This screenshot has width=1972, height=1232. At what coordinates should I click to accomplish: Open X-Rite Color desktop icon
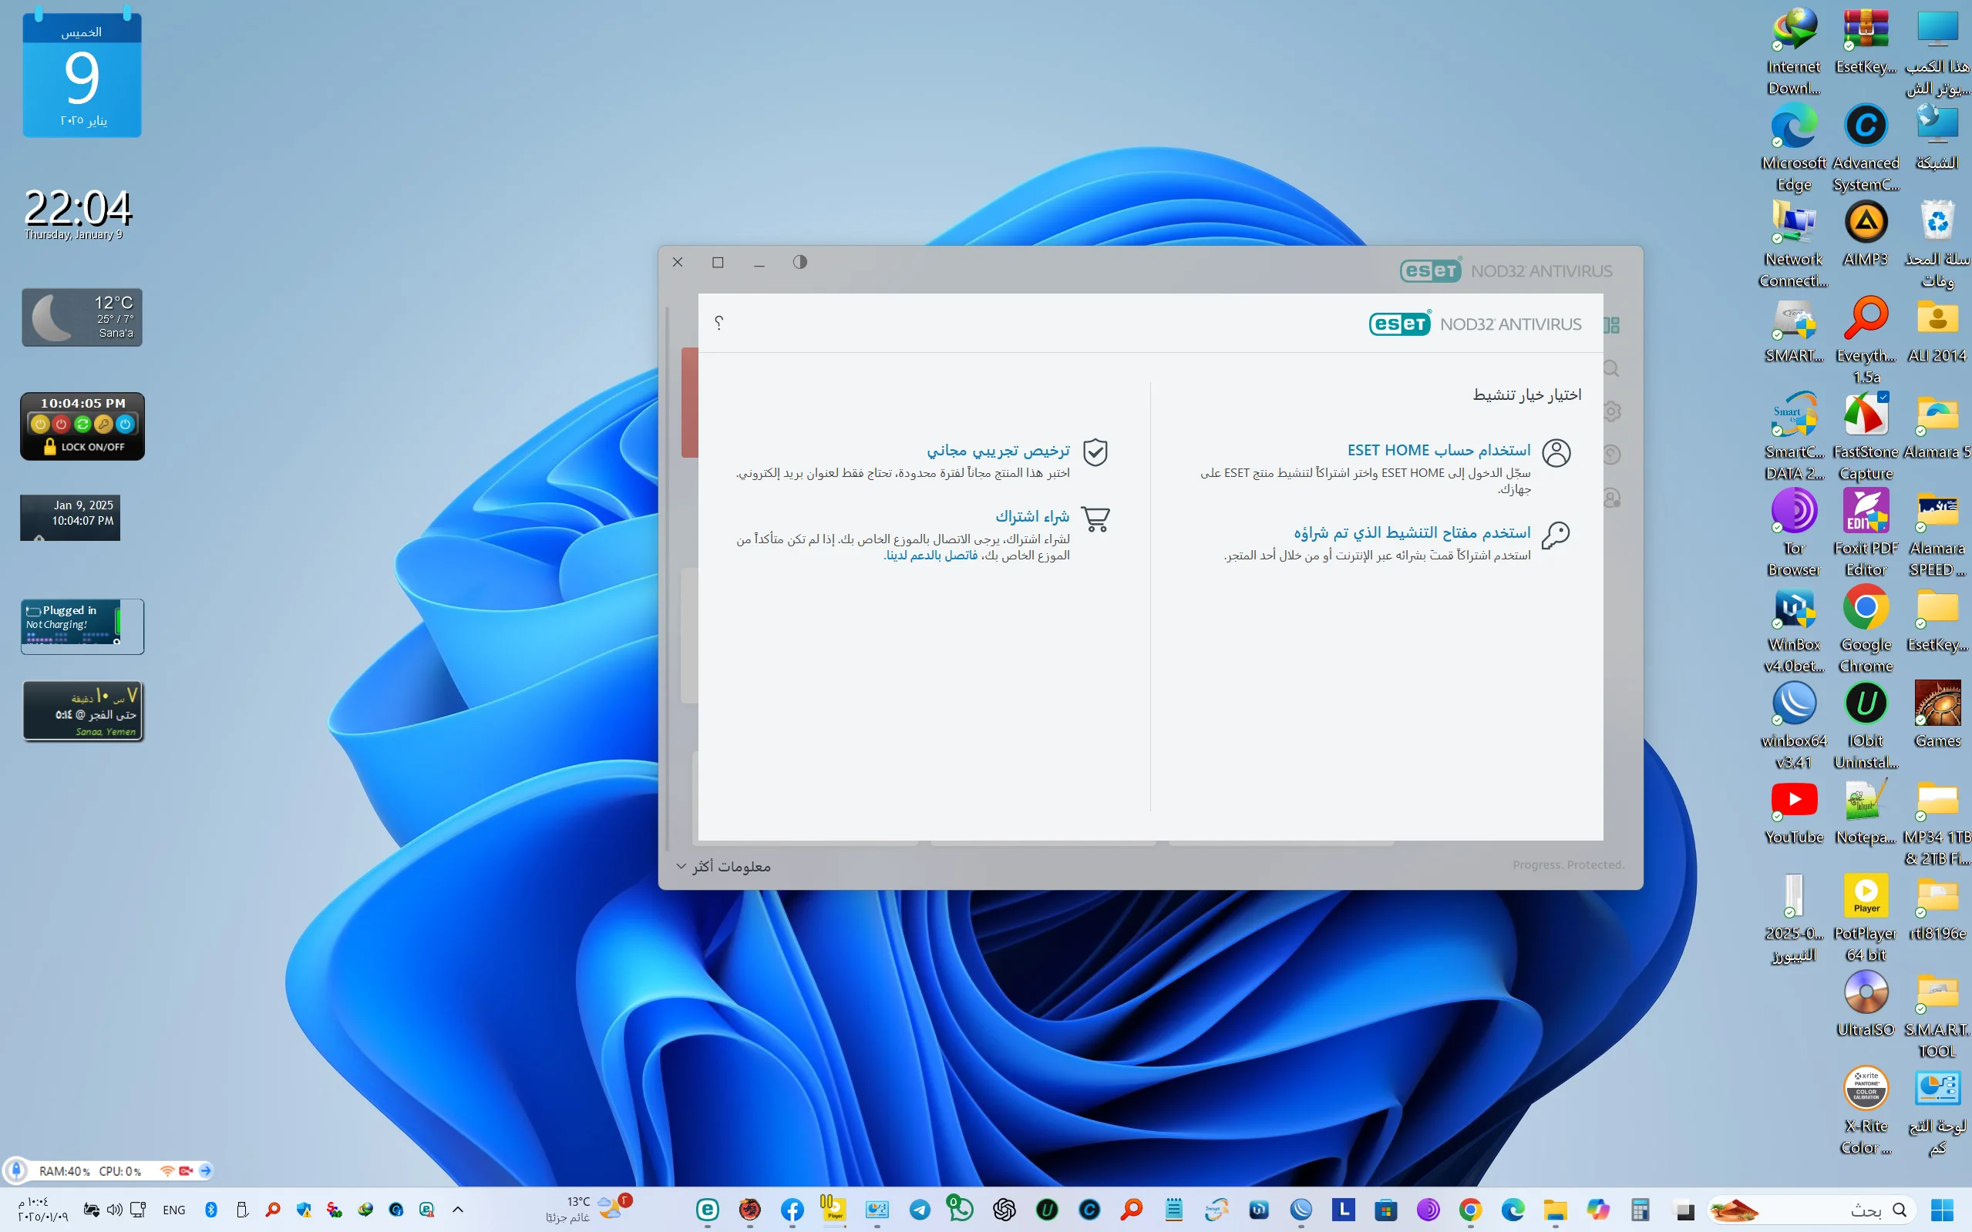[x=1865, y=1110]
